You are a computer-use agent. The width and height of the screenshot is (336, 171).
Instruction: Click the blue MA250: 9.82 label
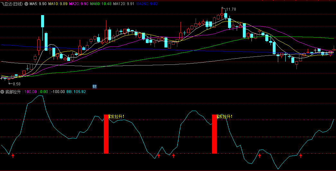[147, 4]
